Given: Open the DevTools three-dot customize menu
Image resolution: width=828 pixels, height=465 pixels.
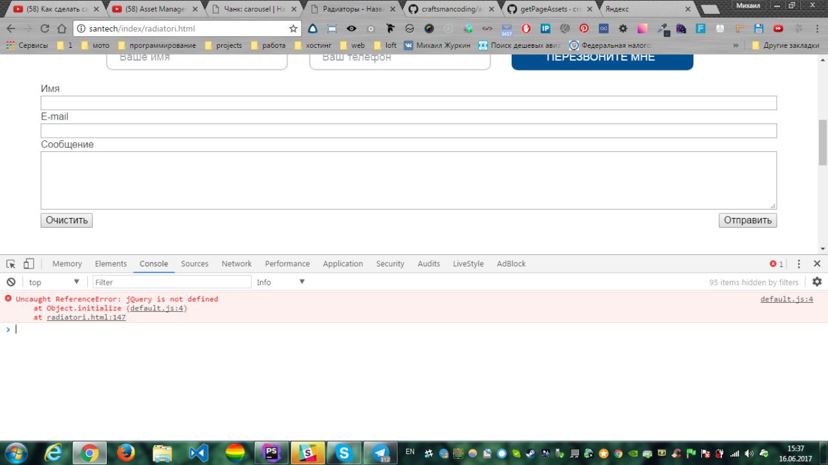Looking at the screenshot, I should pos(799,264).
